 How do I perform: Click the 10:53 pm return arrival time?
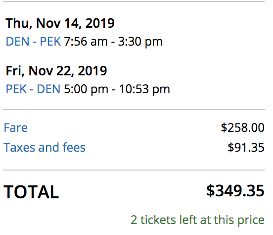pos(144,89)
